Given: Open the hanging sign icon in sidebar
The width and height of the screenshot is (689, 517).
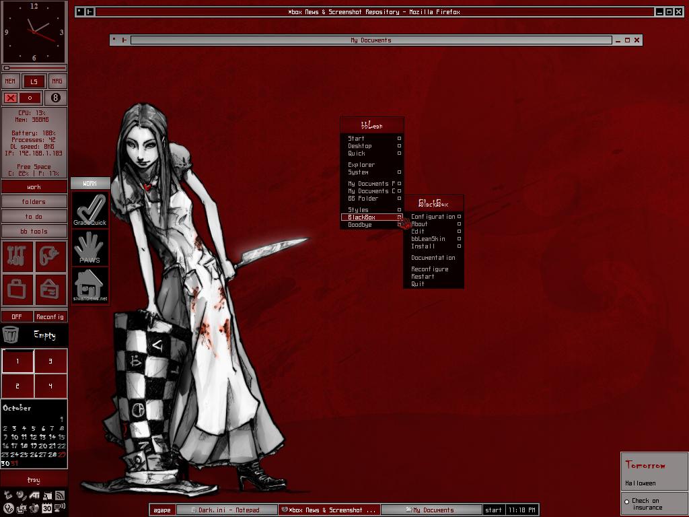Looking at the screenshot, I should click(x=50, y=289).
